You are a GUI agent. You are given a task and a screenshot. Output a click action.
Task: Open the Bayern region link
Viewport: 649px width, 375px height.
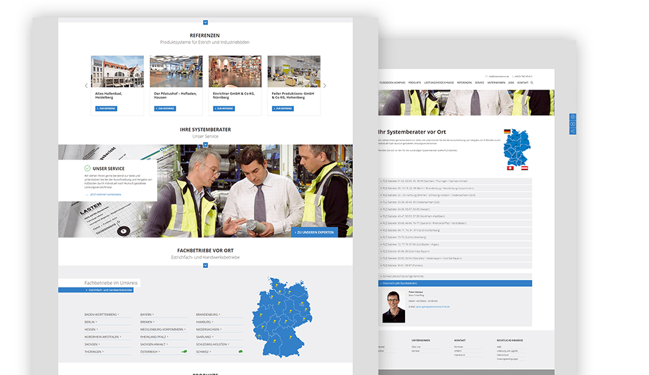tap(147, 315)
